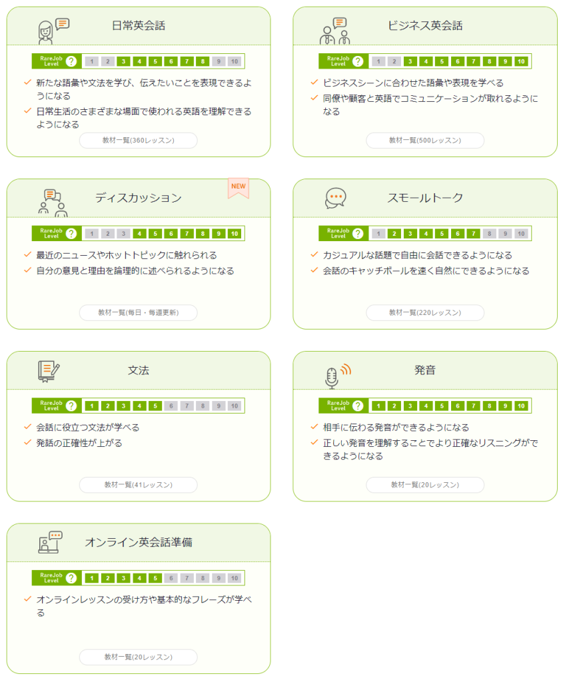
Task: Open 教材一覧(41レッスン) for 文法
Action: (139, 485)
